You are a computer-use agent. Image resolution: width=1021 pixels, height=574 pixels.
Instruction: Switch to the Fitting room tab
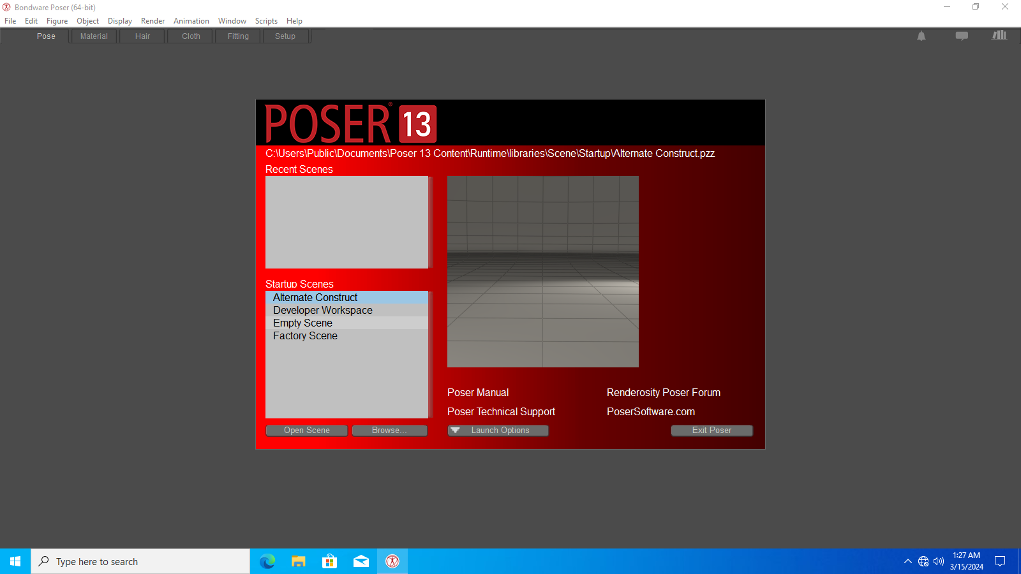[238, 36]
